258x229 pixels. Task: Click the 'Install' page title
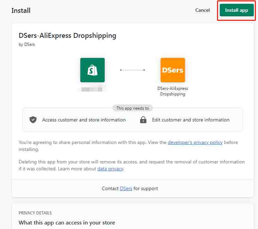(21, 10)
